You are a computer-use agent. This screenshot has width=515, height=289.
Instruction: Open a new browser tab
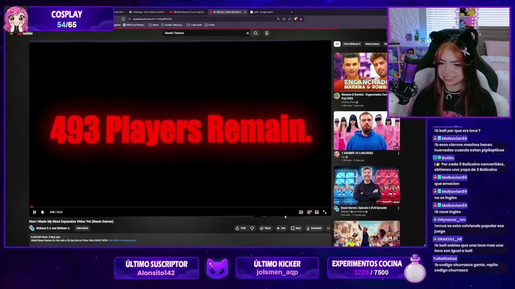click(x=291, y=12)
